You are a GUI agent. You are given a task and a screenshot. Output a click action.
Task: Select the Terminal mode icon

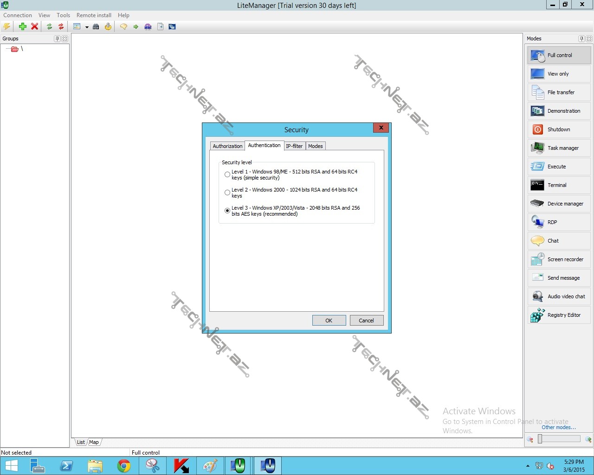pos(537,185)
